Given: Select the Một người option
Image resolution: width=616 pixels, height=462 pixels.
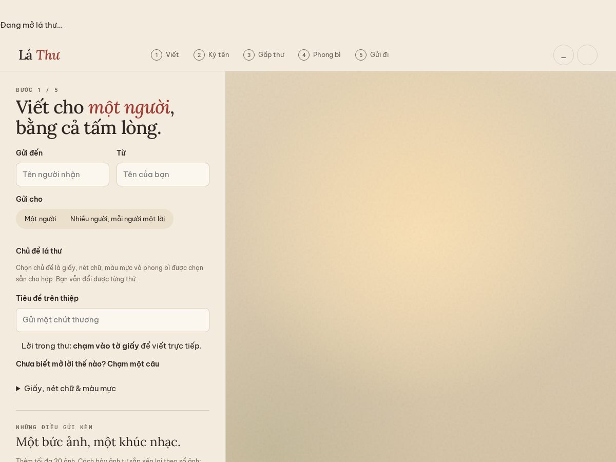Looking at the screenshot, I should (41, 219).
